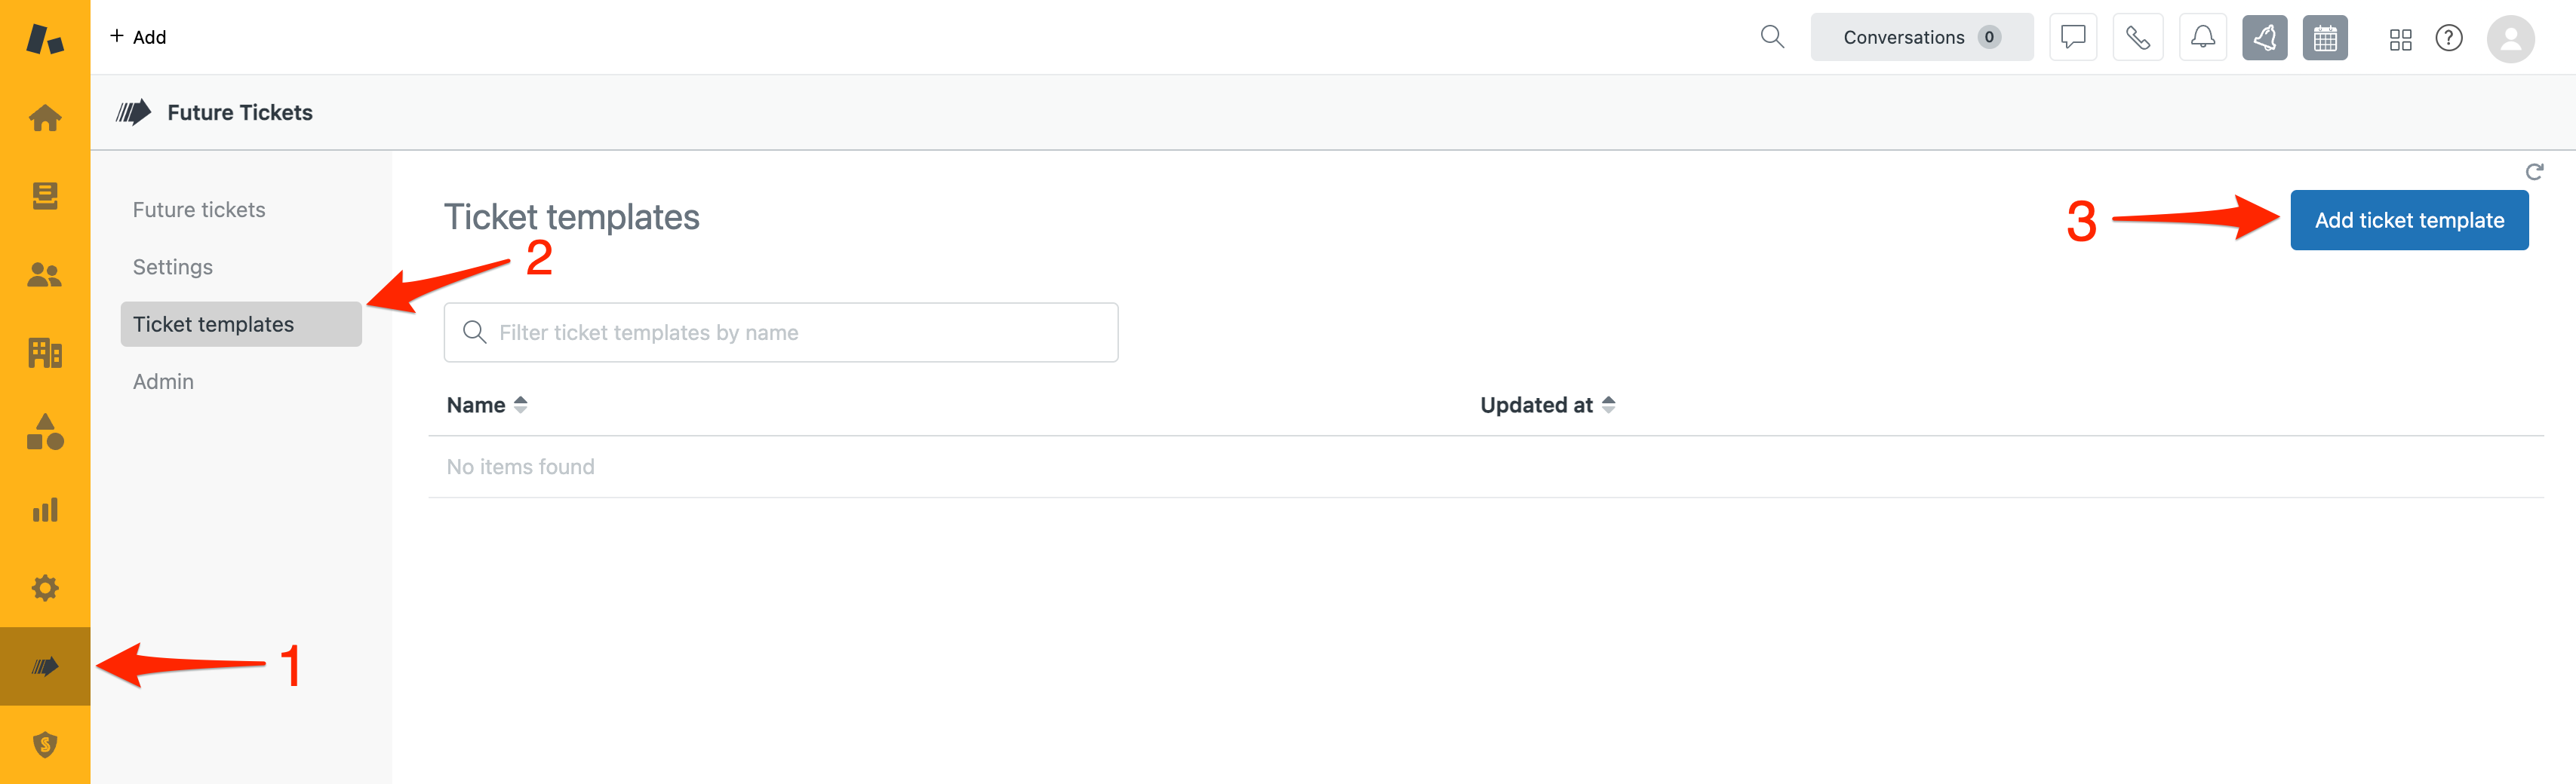Open the phone talk icon
This screenshot has height=784, width=2576.
2137,38
